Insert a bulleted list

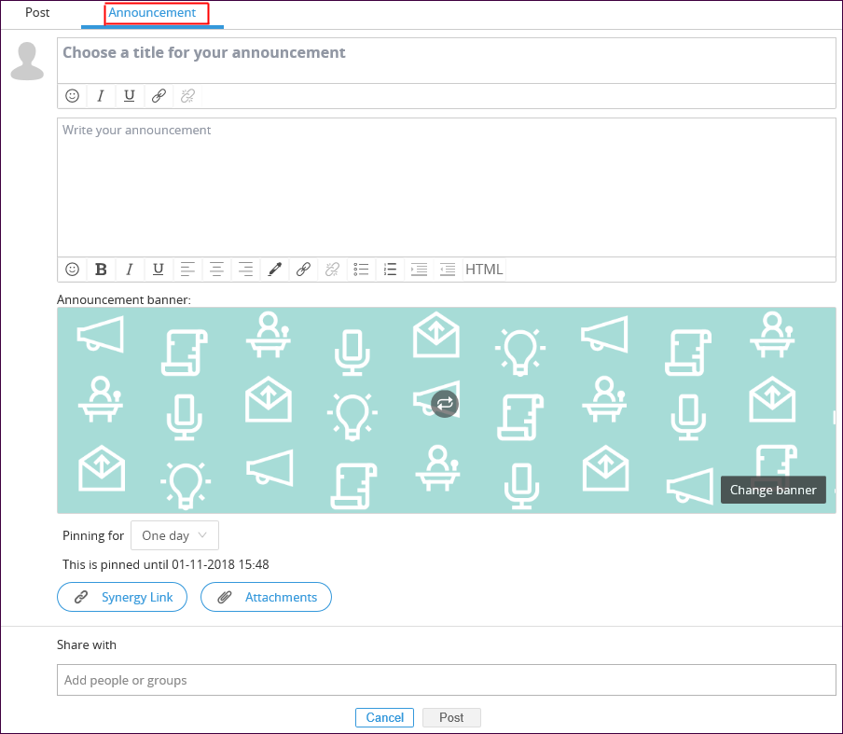point(361,270)
